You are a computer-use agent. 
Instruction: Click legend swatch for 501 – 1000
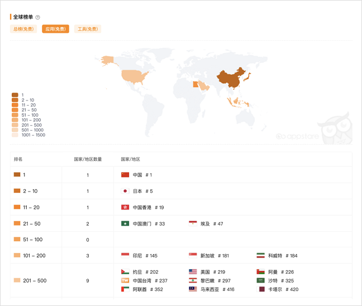pyautogui.click(x=15, y=130)
